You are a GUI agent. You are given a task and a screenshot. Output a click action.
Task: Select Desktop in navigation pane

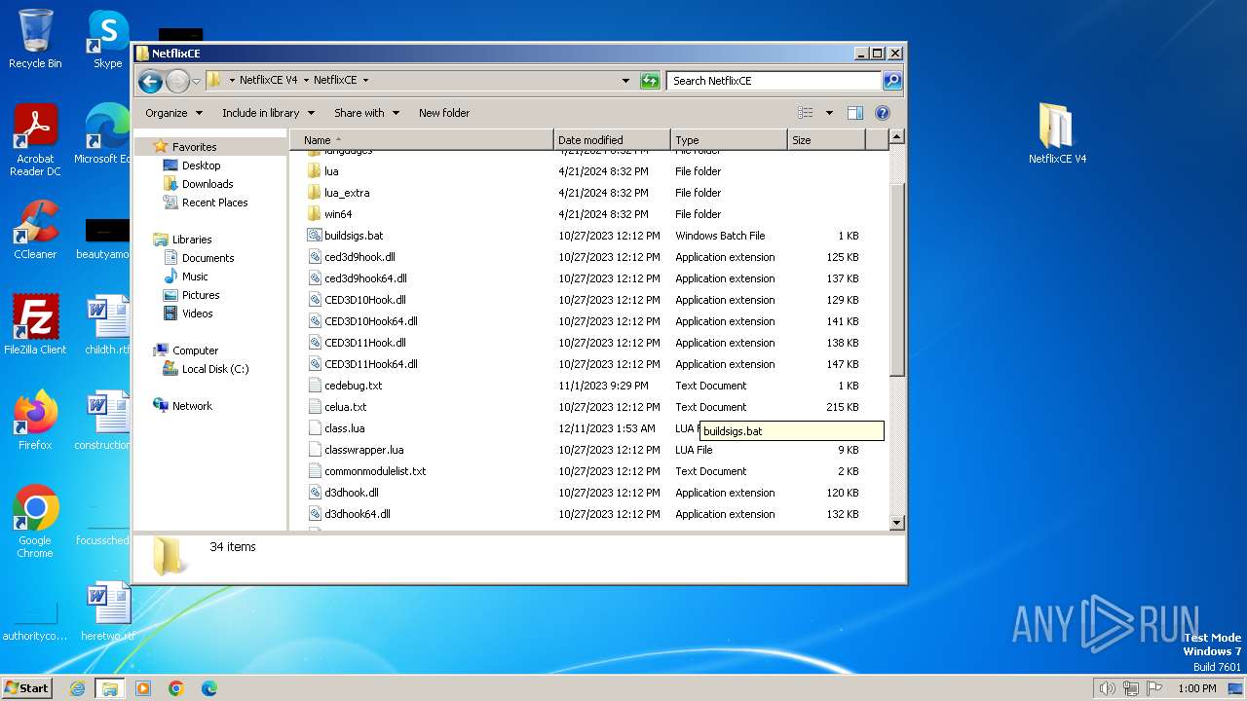click(x=201, y=166)
